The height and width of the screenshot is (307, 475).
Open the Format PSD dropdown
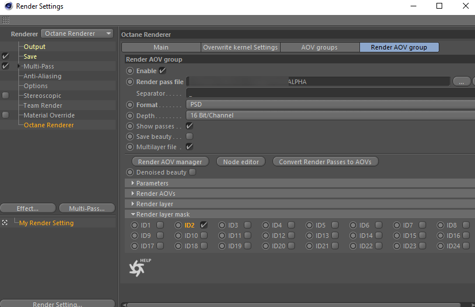click(331, 104)
